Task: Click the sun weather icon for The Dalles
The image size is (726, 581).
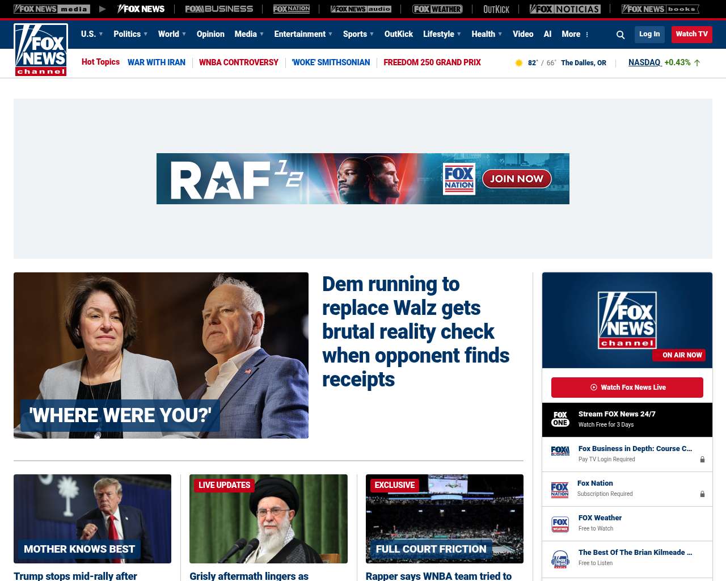Action: point(518,63)
